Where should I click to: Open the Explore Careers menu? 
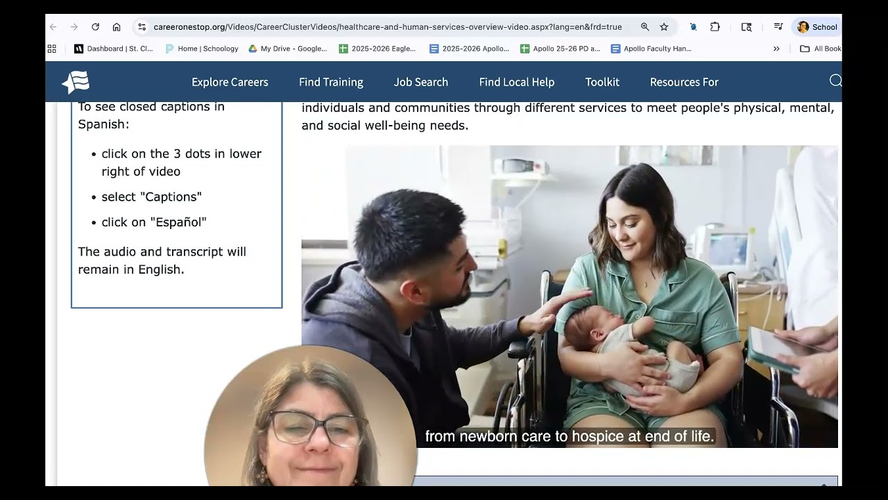pyautogui.click(x=230, y=82)
